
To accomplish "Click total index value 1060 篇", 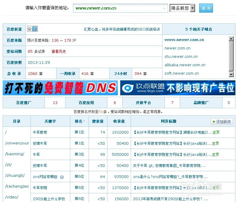I will tap(35, 74).
